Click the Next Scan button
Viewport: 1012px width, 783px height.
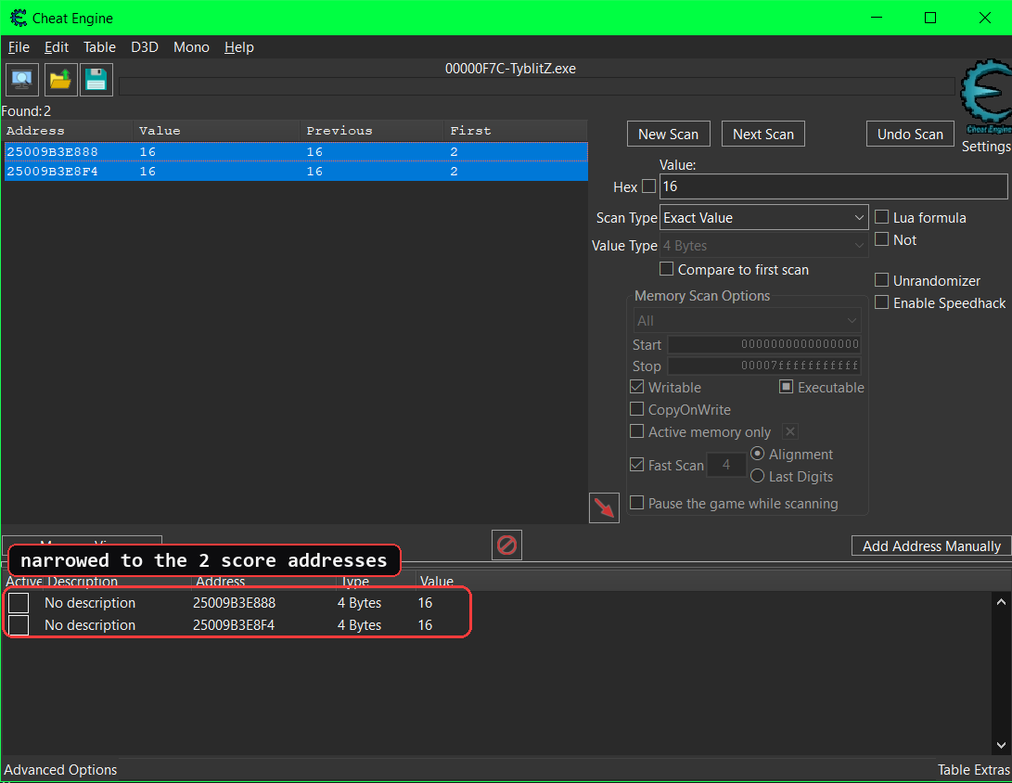click(762, 135)
